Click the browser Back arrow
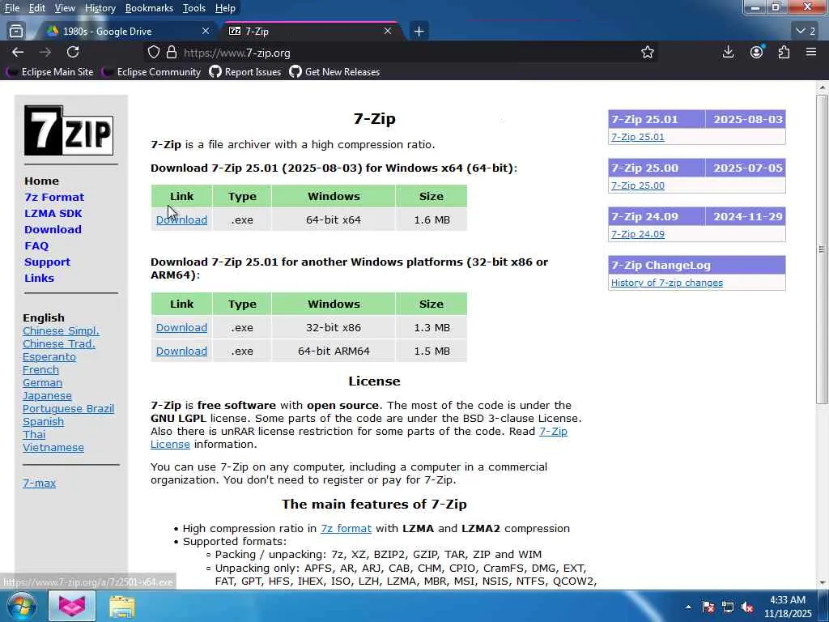This screenshot has width=829, height=622. 18,53
